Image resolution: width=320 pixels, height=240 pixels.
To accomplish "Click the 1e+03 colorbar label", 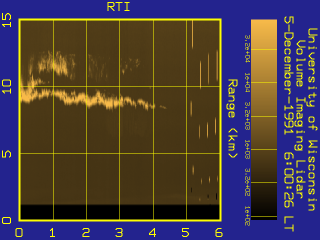I will (247, 149).
